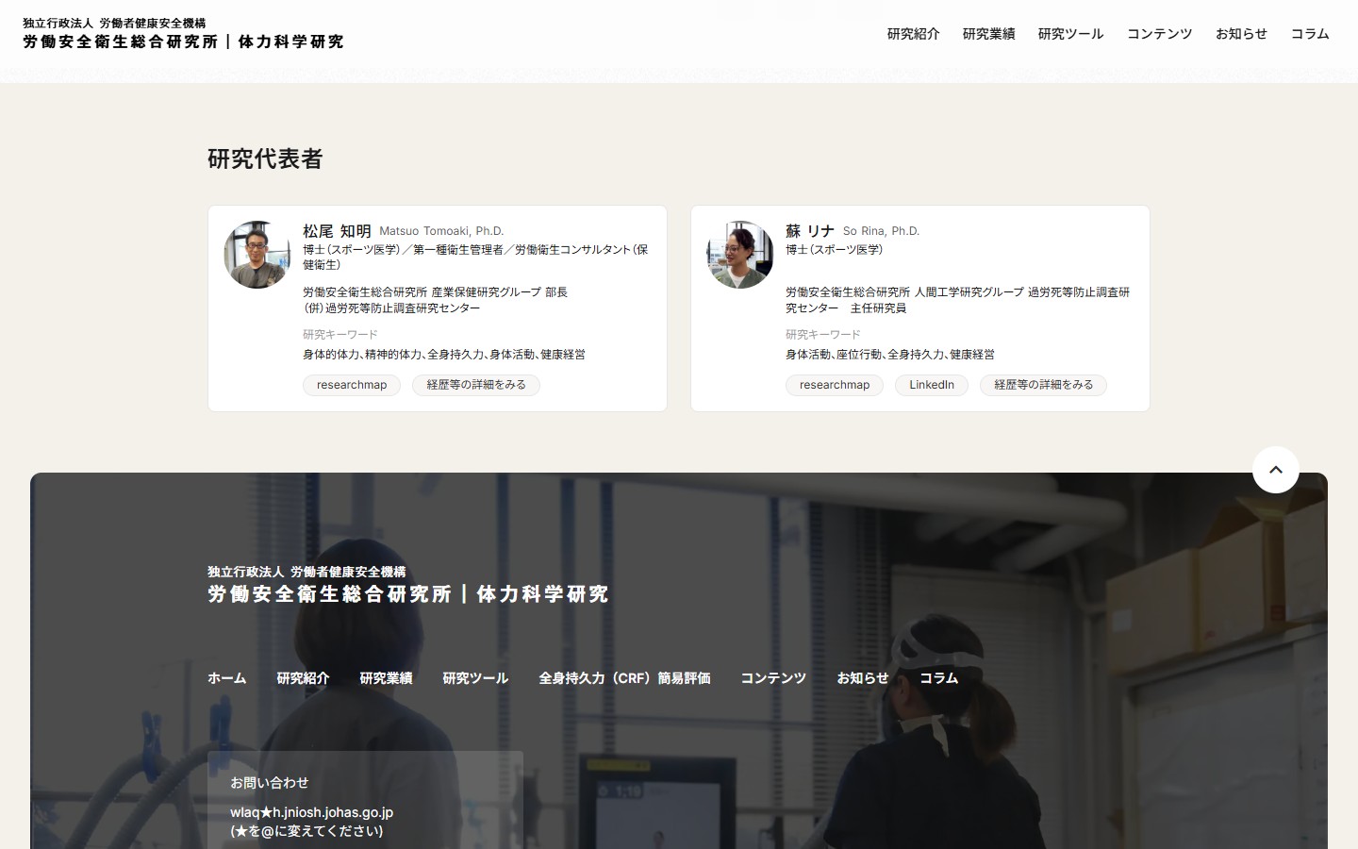Click the name 蘇 リナ
The image size is (1358, 849).
[x=810, y=231]
